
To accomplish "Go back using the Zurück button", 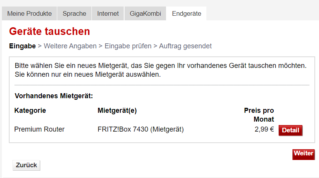I will [x=26, y=165].
